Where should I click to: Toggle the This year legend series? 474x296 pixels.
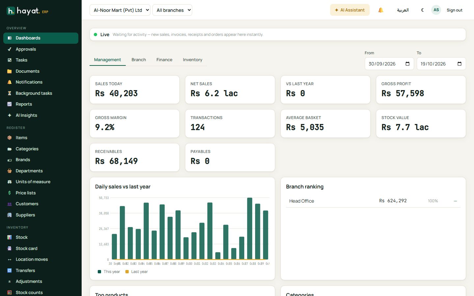coord(109,272)
